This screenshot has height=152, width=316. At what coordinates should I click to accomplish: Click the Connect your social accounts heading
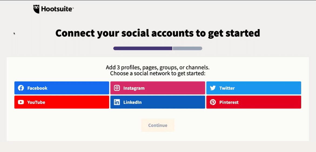[158, 33]
